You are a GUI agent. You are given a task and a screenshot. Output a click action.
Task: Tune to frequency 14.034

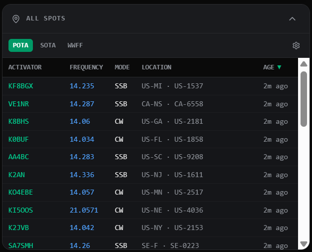(x=82, y=139)
